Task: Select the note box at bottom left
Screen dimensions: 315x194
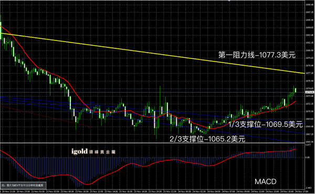Action: coord(23,185)
